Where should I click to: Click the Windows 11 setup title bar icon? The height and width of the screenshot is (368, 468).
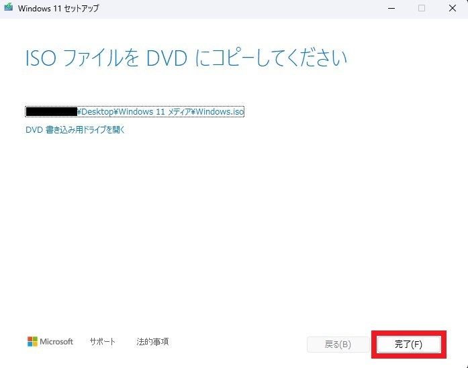coord(8,7)
